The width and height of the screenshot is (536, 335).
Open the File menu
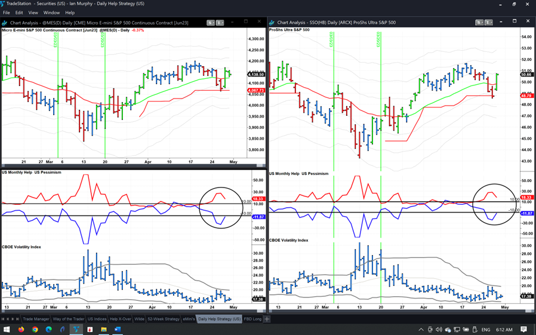coord(7,13)
